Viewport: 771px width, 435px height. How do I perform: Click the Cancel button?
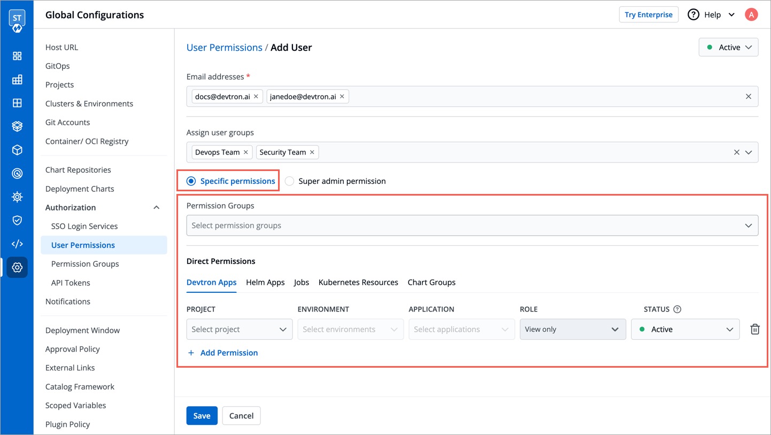coord(241,416)
